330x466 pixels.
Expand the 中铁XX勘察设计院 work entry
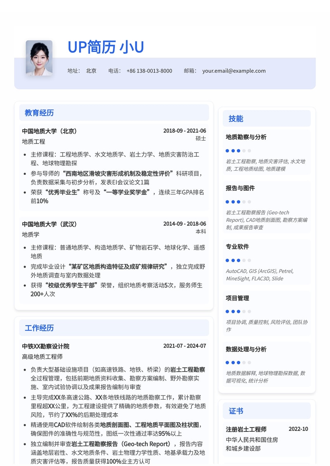point(45,346)
